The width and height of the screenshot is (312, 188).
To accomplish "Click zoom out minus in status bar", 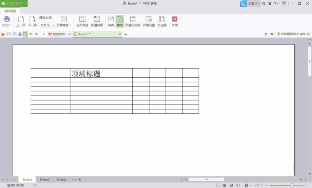I will [266, 185].
